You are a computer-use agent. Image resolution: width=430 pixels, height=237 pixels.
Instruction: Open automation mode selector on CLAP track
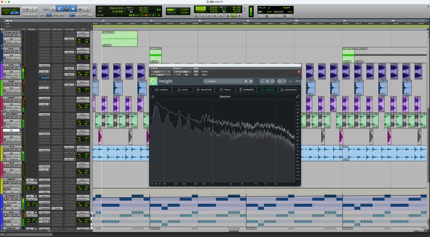pos(15,91)
